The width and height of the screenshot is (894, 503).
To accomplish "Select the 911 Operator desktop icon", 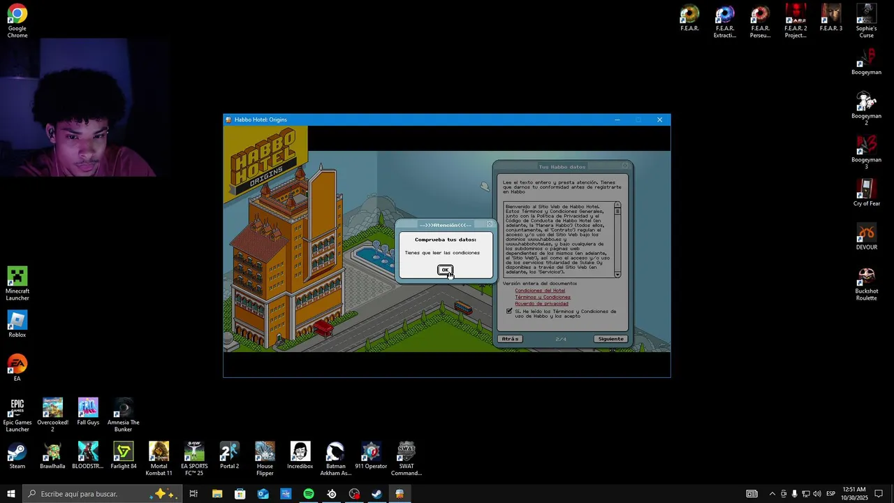I will tap(371, 455).
